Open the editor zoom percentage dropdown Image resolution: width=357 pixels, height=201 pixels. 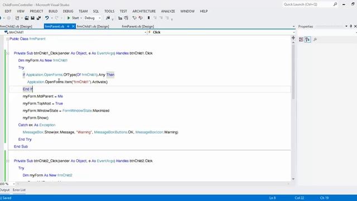point(14,184)
